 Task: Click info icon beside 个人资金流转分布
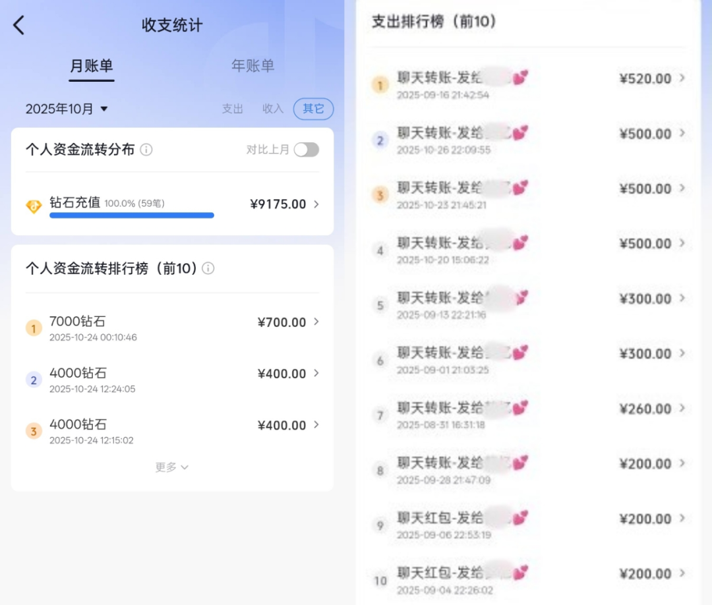(x=146, y=150)
